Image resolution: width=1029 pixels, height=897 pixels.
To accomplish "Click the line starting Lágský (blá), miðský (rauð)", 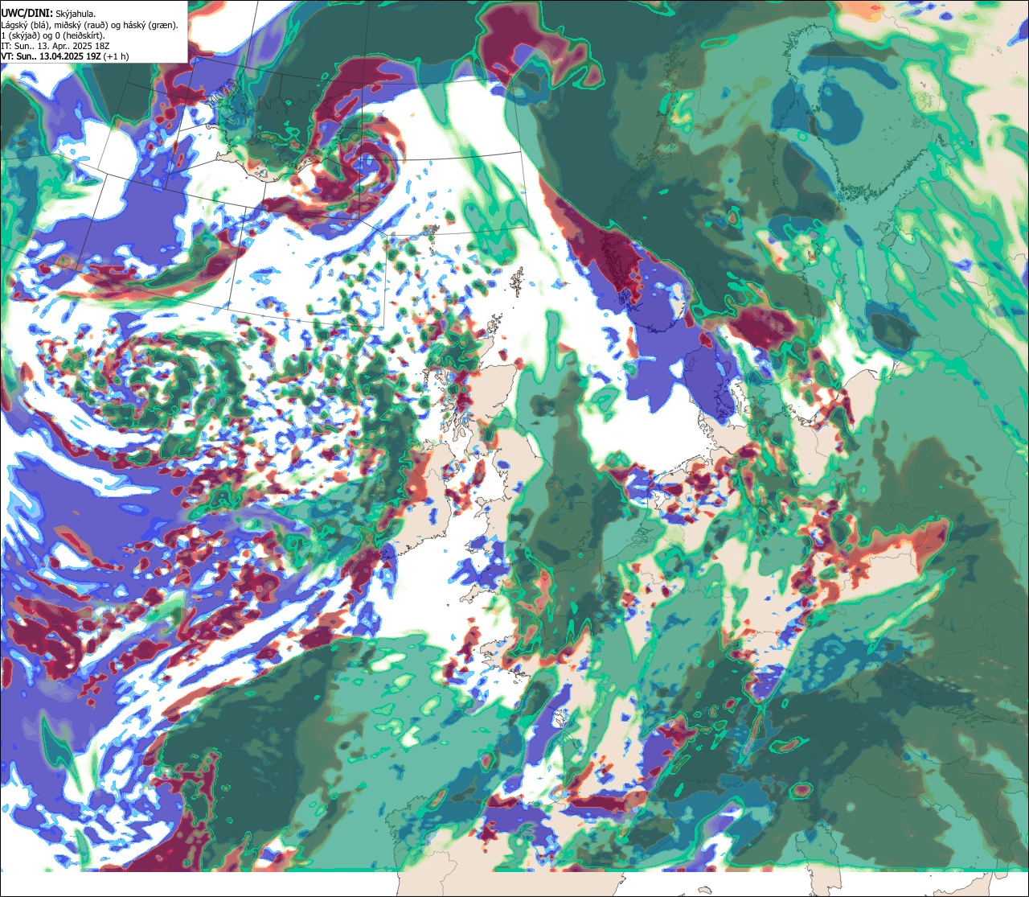I will (90, 25).
